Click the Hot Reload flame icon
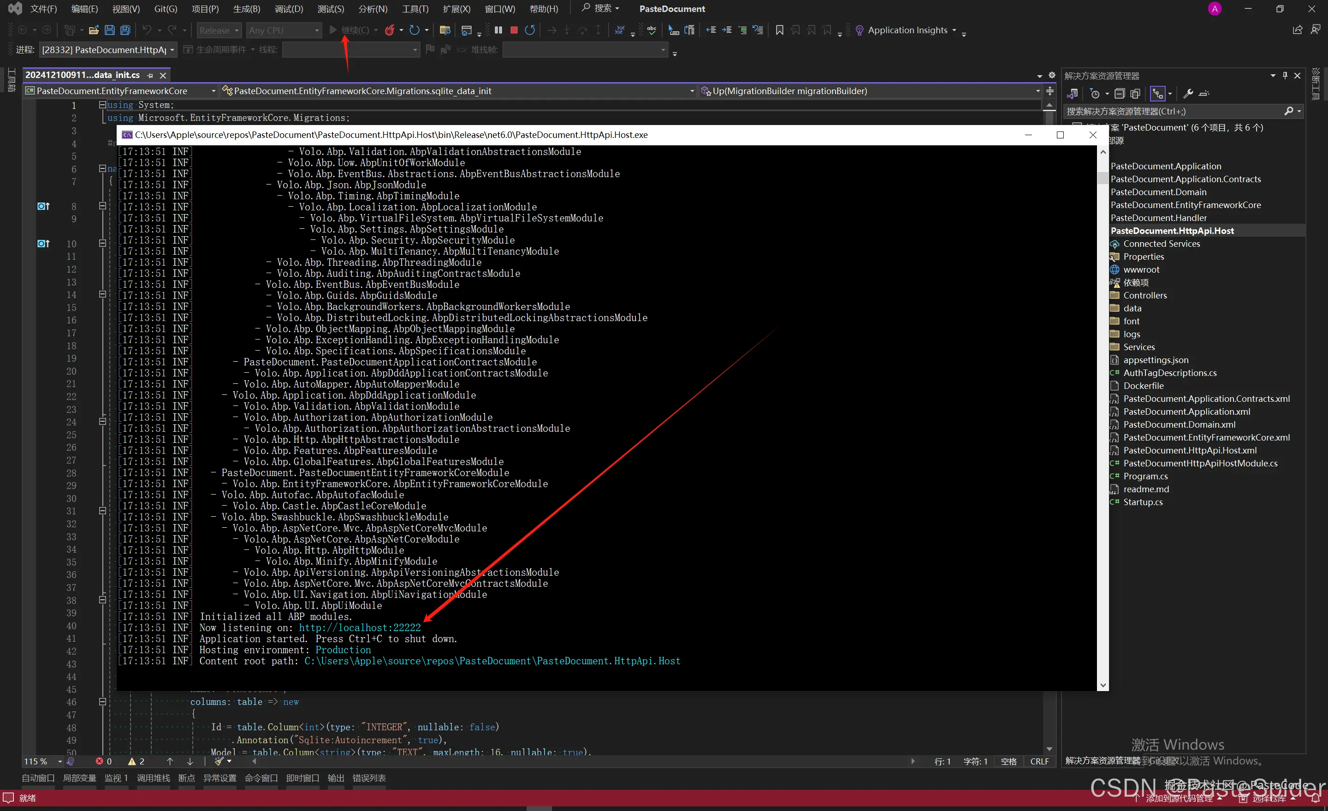Image resolution: width=1328 pixels, height=811 pixels. [390, 30]
